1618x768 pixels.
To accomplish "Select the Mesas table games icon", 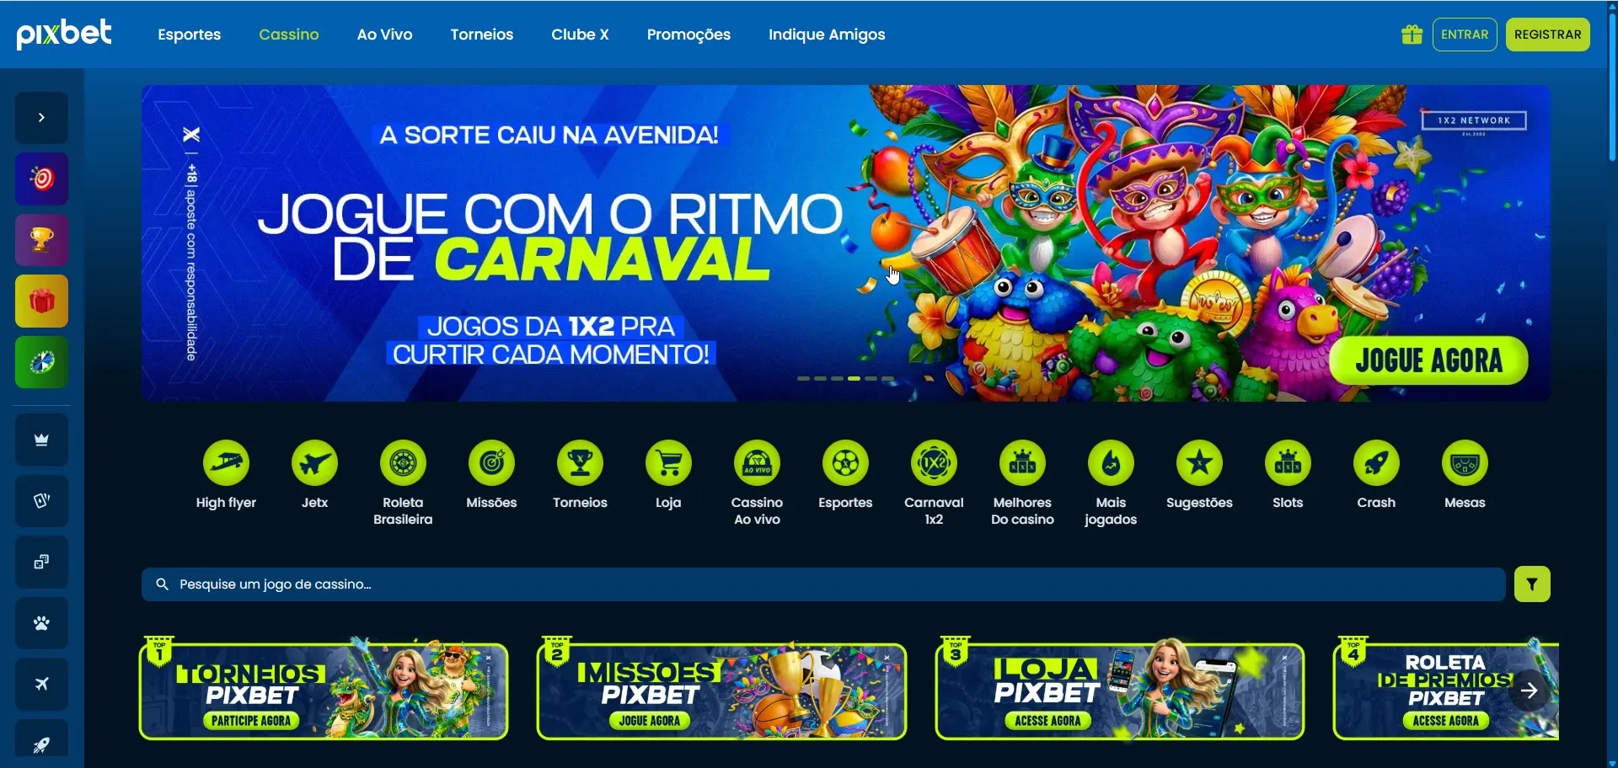I will pyautogui.click(x=1465, y=462).
